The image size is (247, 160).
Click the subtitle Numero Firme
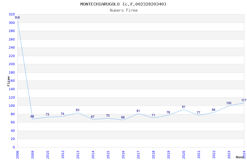pyautogui.click(x=124, y=10)
